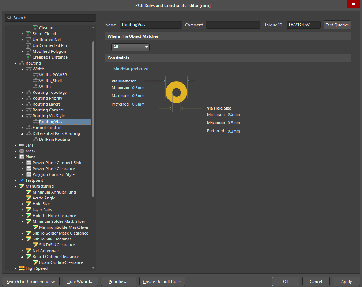Click the search magnifying glass icon
The image size is (362, 287).
(9, 18)
